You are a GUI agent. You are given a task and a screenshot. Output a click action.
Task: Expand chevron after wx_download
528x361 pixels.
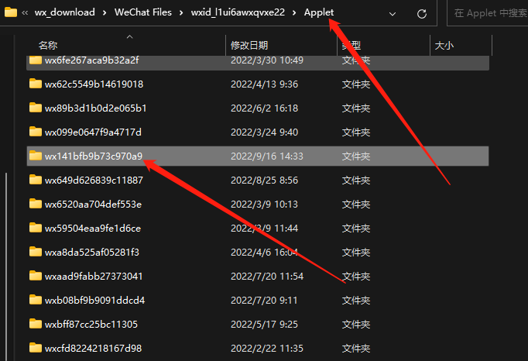click(x=105, y=13)
